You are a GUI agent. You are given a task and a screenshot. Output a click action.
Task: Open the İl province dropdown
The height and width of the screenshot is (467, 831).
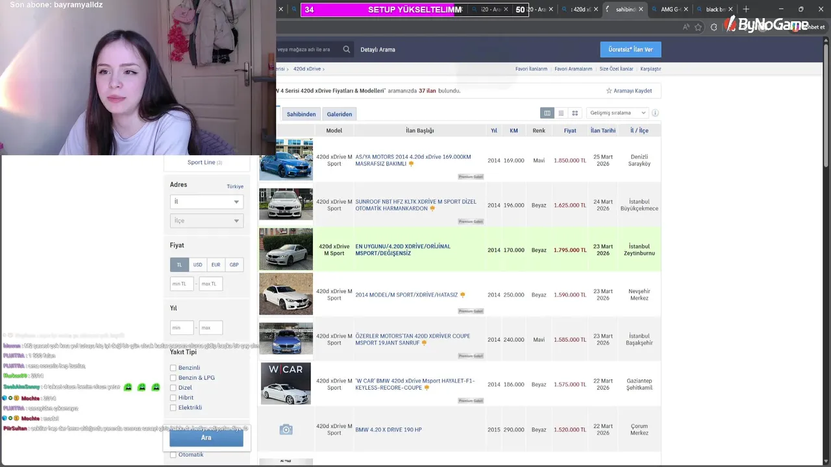206,202
